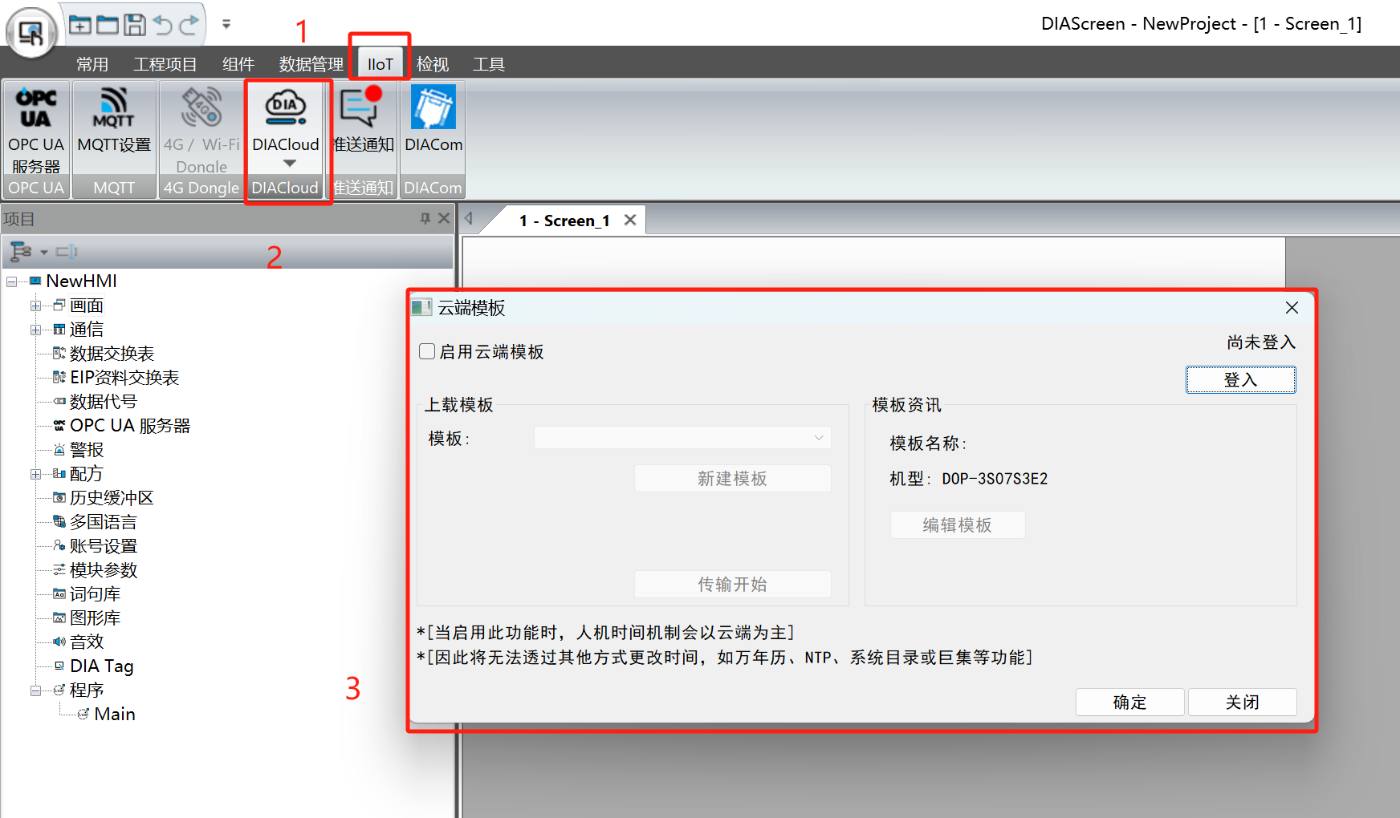The width and height of the screenshot is (1400, 818).
Task: Select 历史缓冲区 in project tree
Action: pos(112,498)
